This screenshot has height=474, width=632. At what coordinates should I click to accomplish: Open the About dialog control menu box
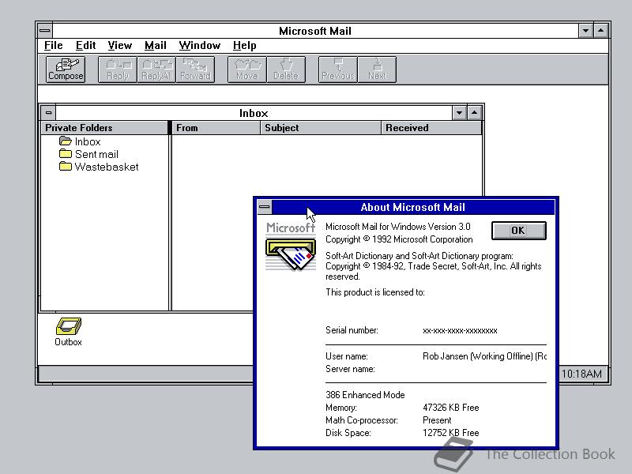265,207
